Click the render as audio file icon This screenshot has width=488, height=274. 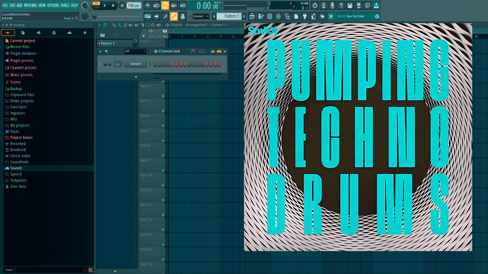[359, 5]
